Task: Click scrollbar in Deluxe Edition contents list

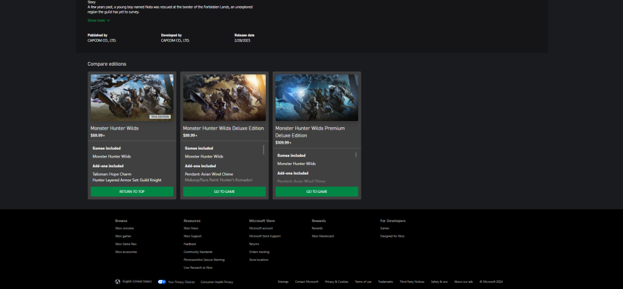Action: 263,150
